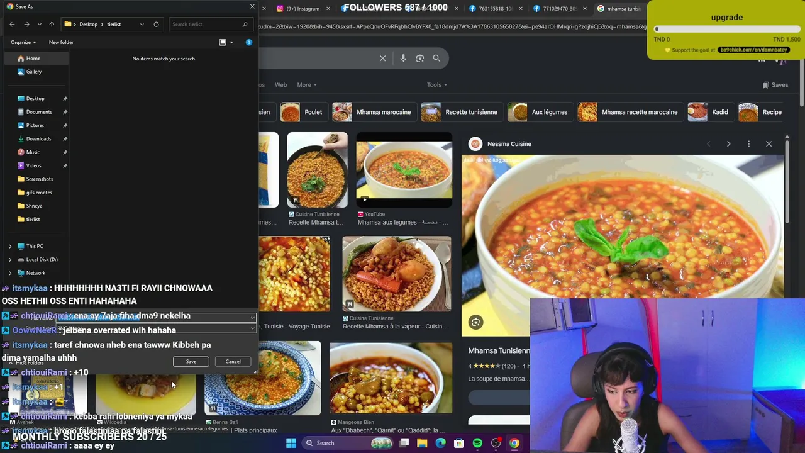Show next image in preview panel
Screen dimensions: 805x453
pos(728,144)
